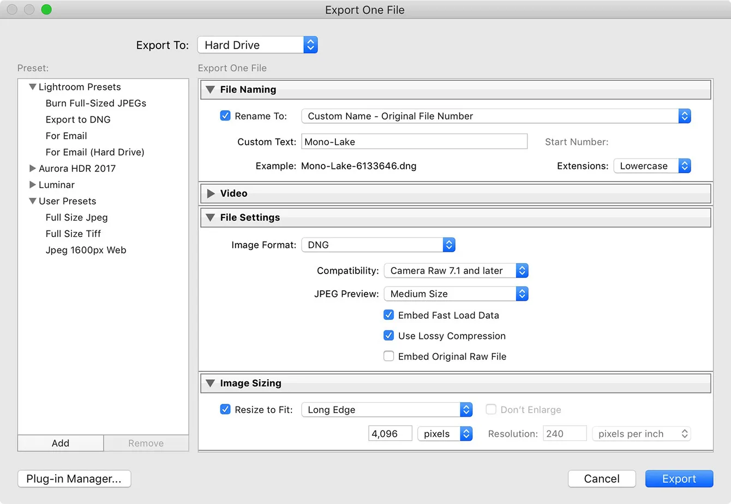Uncheck the Rename To checkbox
The image size is (731, 504).
point(225,116)
